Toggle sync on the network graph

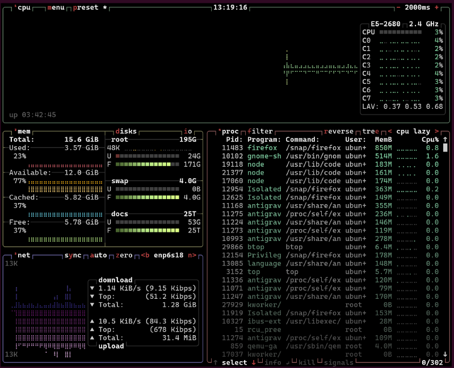[74, 255]
